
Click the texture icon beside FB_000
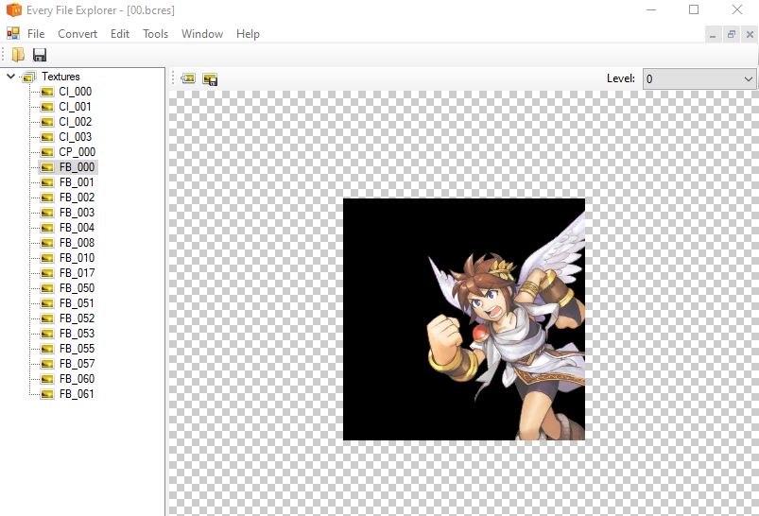coord(47,167)
